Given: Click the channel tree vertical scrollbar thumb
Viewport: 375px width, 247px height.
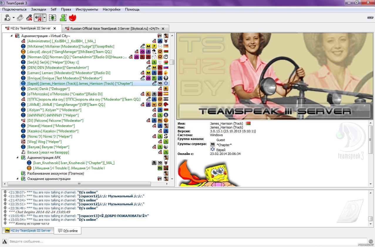Looking at the screenshot, I should click(172, 62).
